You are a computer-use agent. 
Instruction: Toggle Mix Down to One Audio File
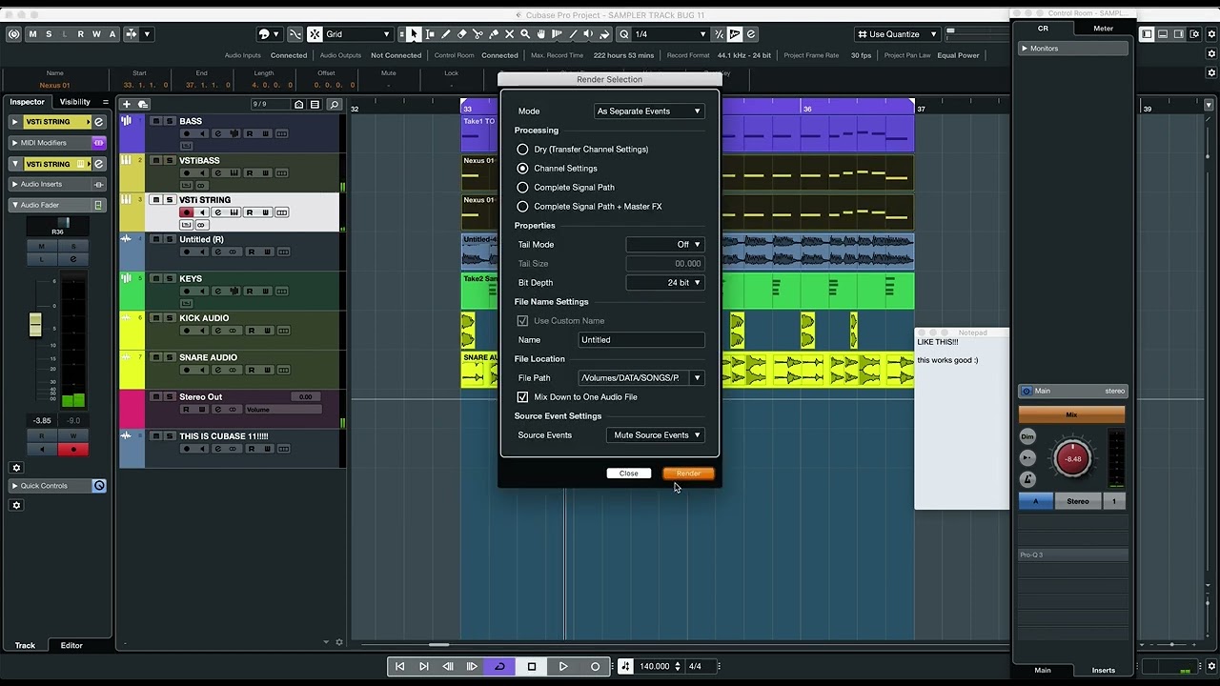(522, 397)
